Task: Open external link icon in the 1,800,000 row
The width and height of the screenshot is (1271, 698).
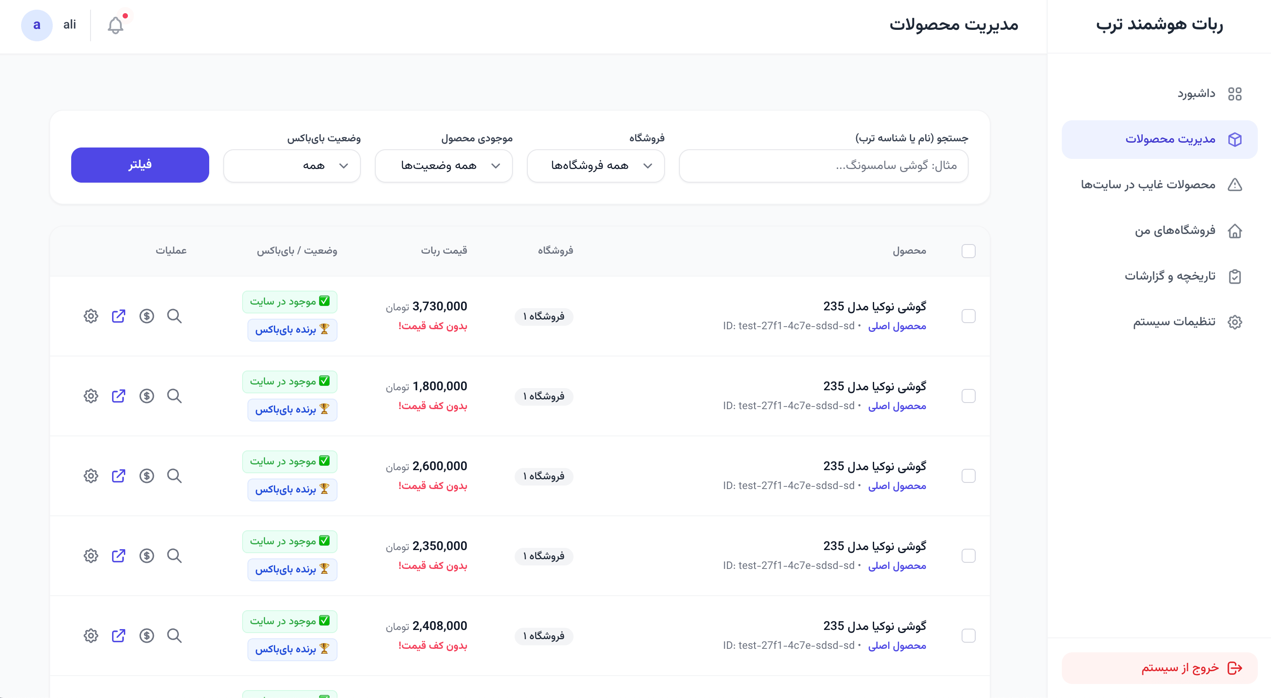Action: (118, 396)
